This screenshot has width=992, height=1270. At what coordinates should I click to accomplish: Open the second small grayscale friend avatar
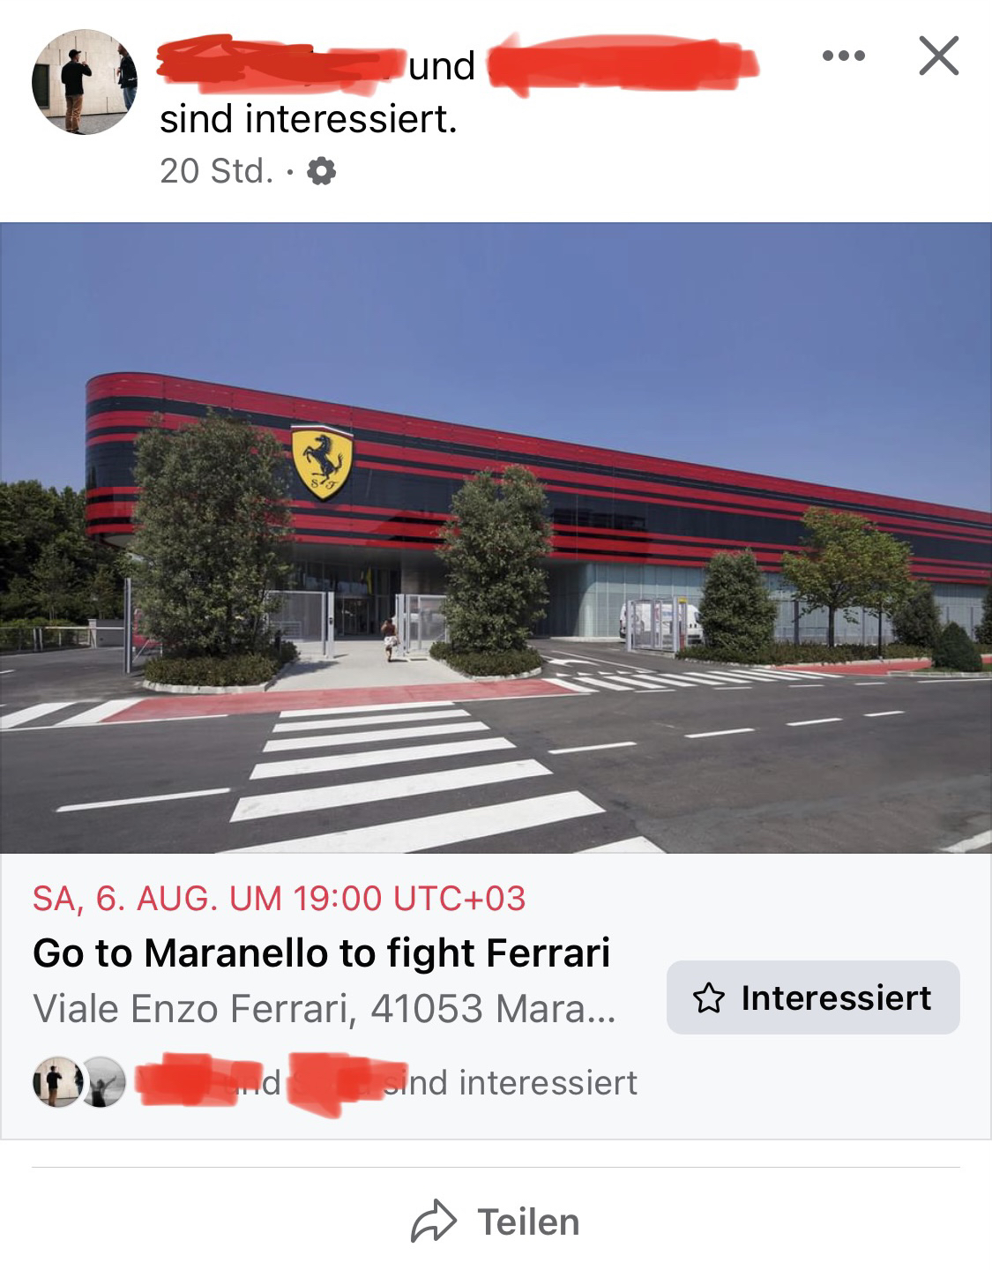click(102, 1082)
